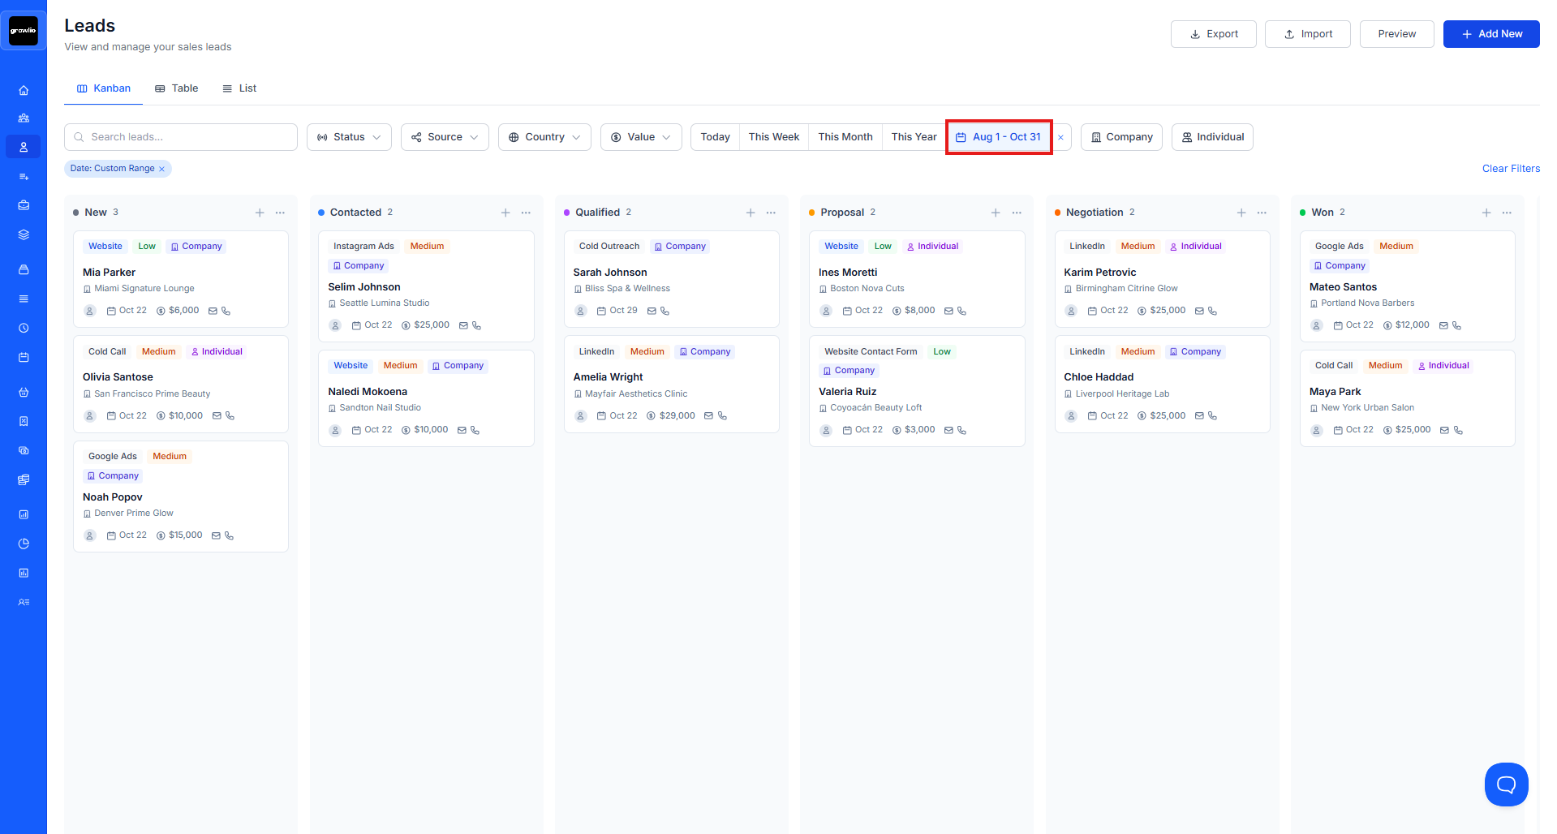The image size is (1557, 834).
Task: Click the growlio logo icon
Action: pyautogui.click(x=24, y=31)
